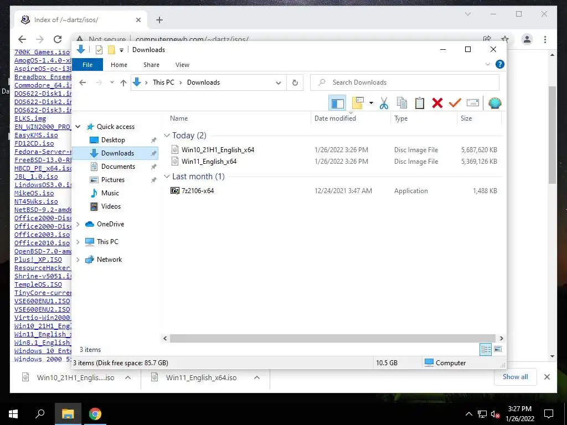Click the orange checkmark Properties icon
This screenshot has height=425, width=567.
[x=455, y=103]
